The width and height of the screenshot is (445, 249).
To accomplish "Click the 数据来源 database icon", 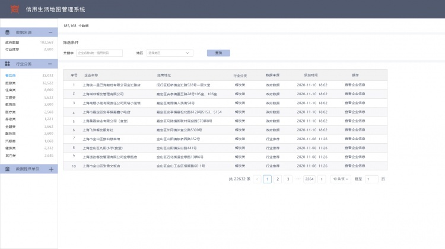I will pos(8,32).
